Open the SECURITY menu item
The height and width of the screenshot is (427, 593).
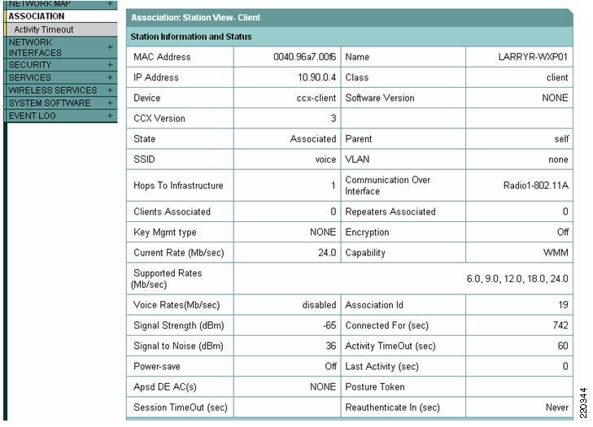coord(29,65)
